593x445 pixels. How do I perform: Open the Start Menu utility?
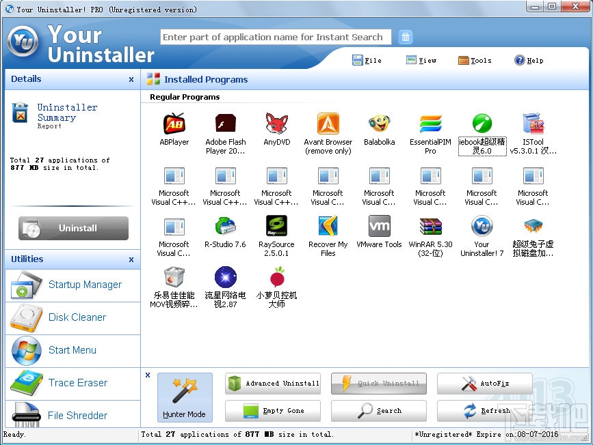pos(72,349)
